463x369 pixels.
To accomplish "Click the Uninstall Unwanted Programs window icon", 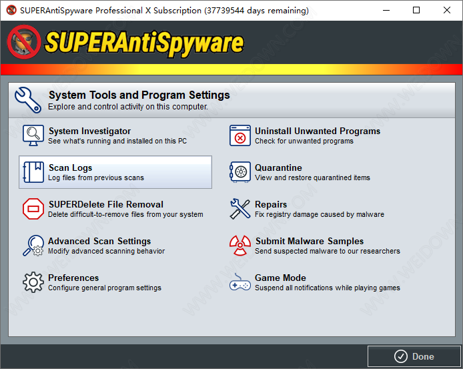I will pos(240,135).
